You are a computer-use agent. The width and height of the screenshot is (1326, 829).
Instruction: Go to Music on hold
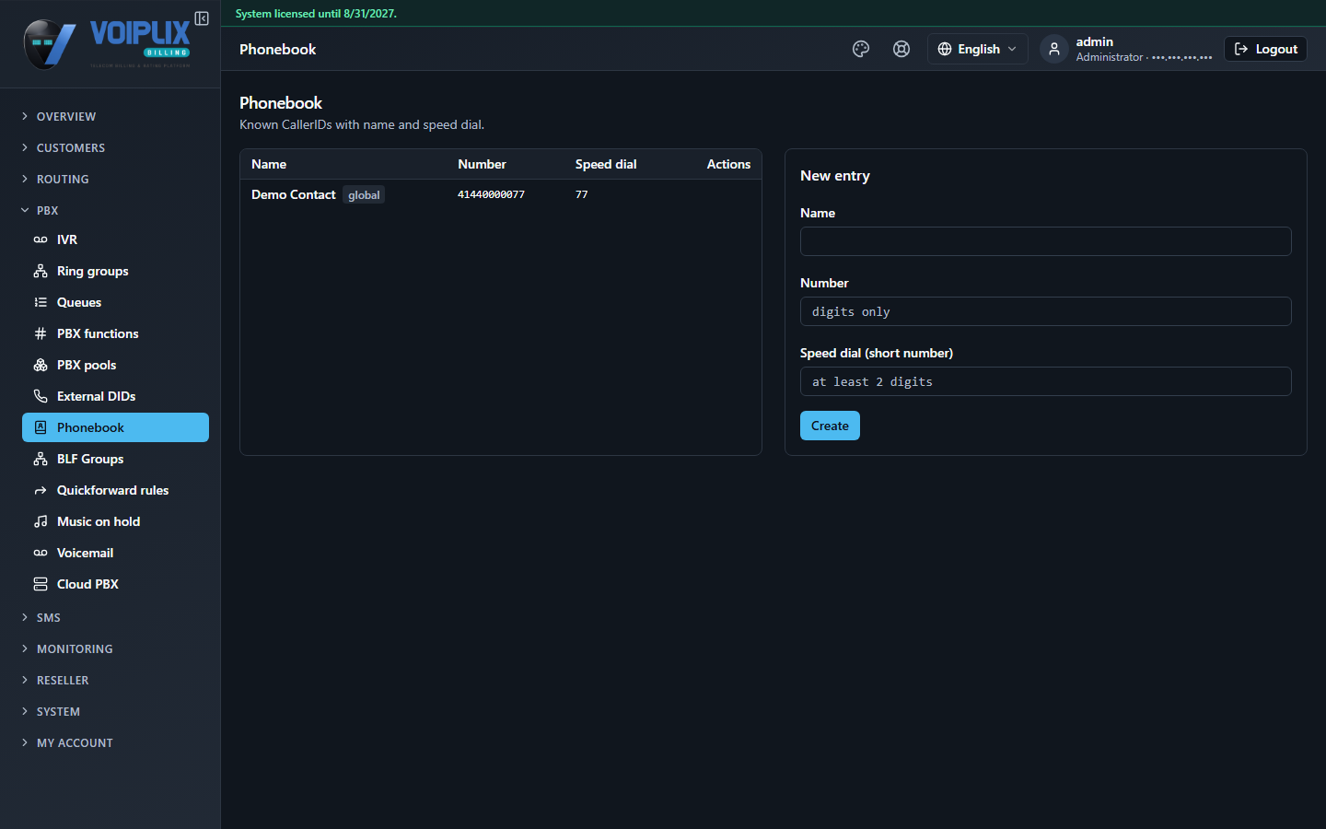pos(115,521)
